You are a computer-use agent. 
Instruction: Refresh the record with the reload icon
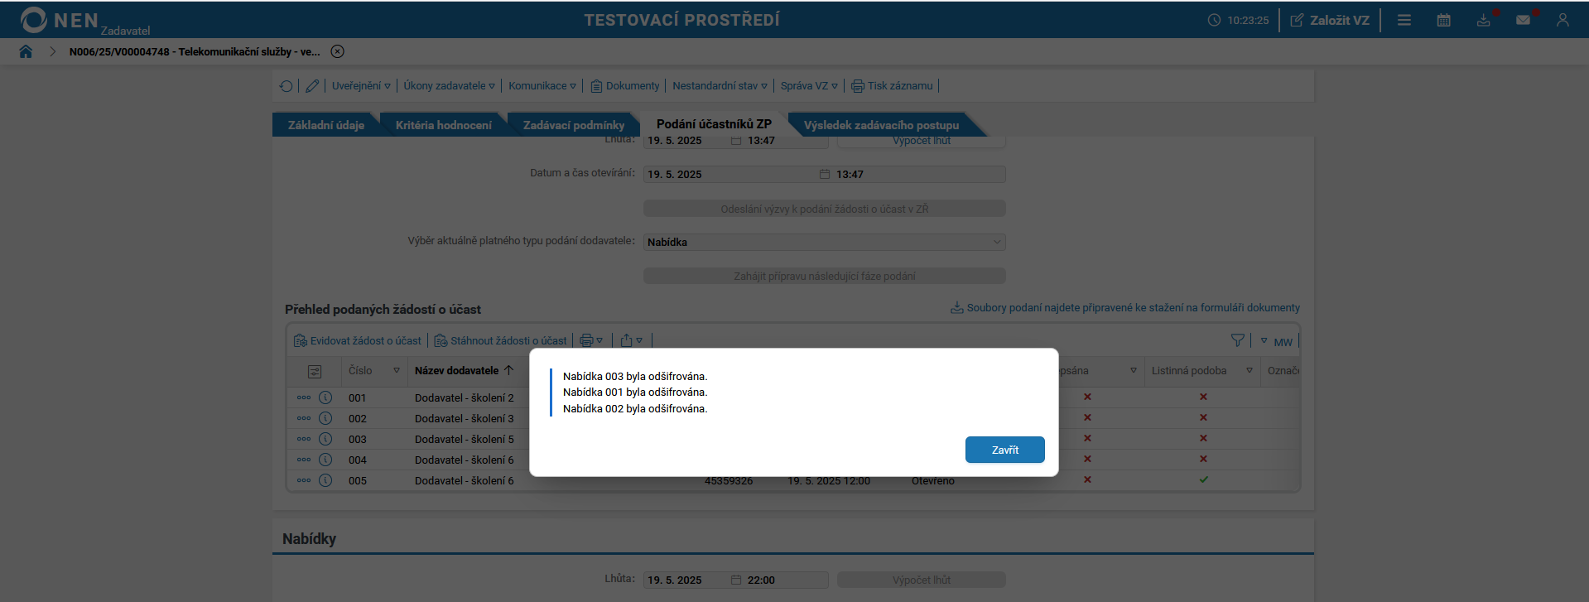coord(287,86)
